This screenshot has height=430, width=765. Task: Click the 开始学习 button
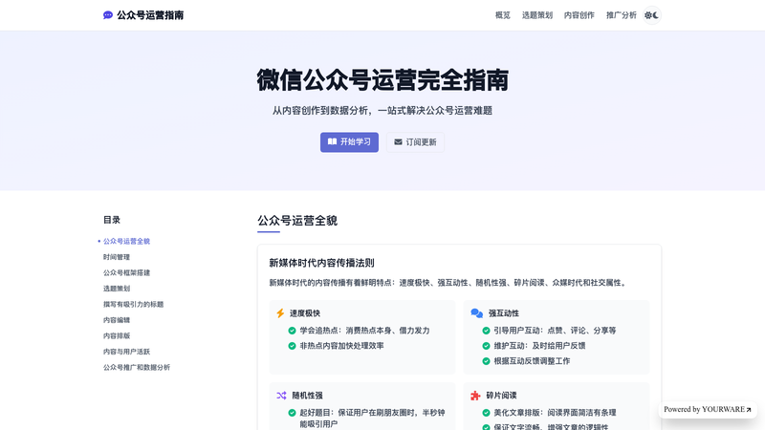349,141
